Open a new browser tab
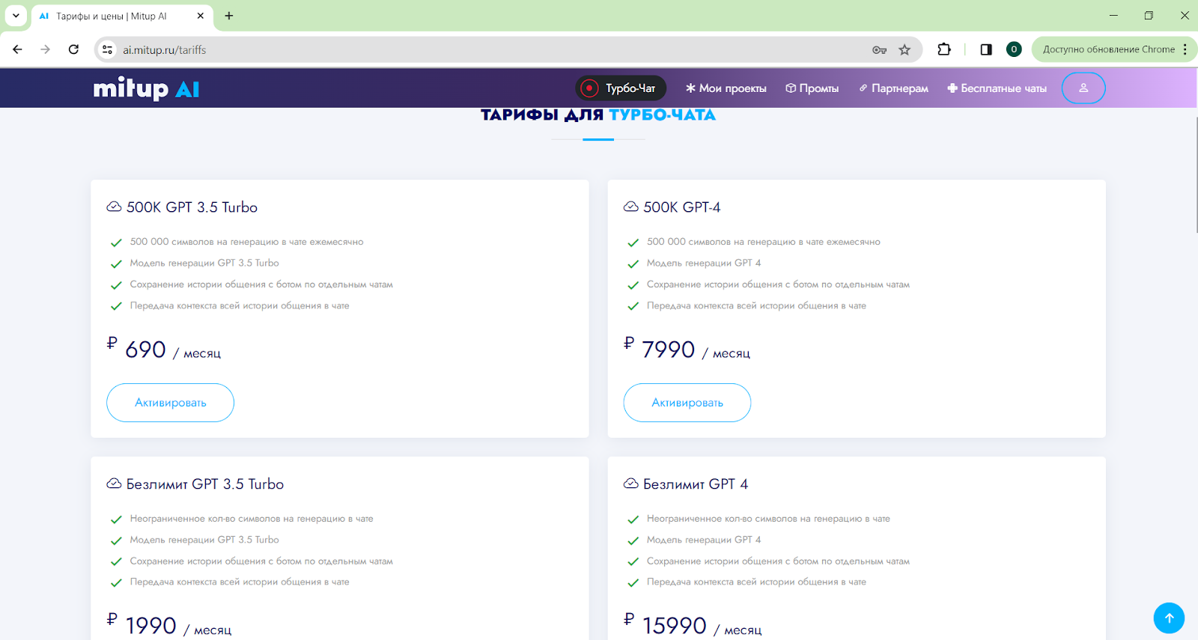The height and width of the screenshot is (640, 1198). point(229,16)
